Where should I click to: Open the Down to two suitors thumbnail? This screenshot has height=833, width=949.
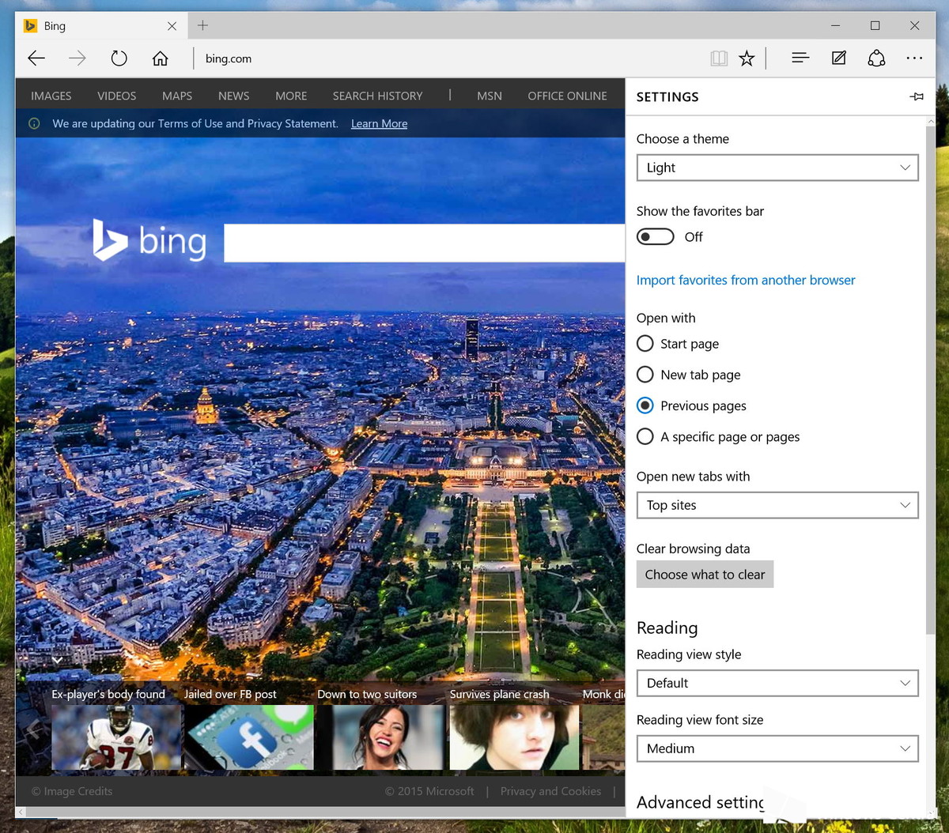382,737
